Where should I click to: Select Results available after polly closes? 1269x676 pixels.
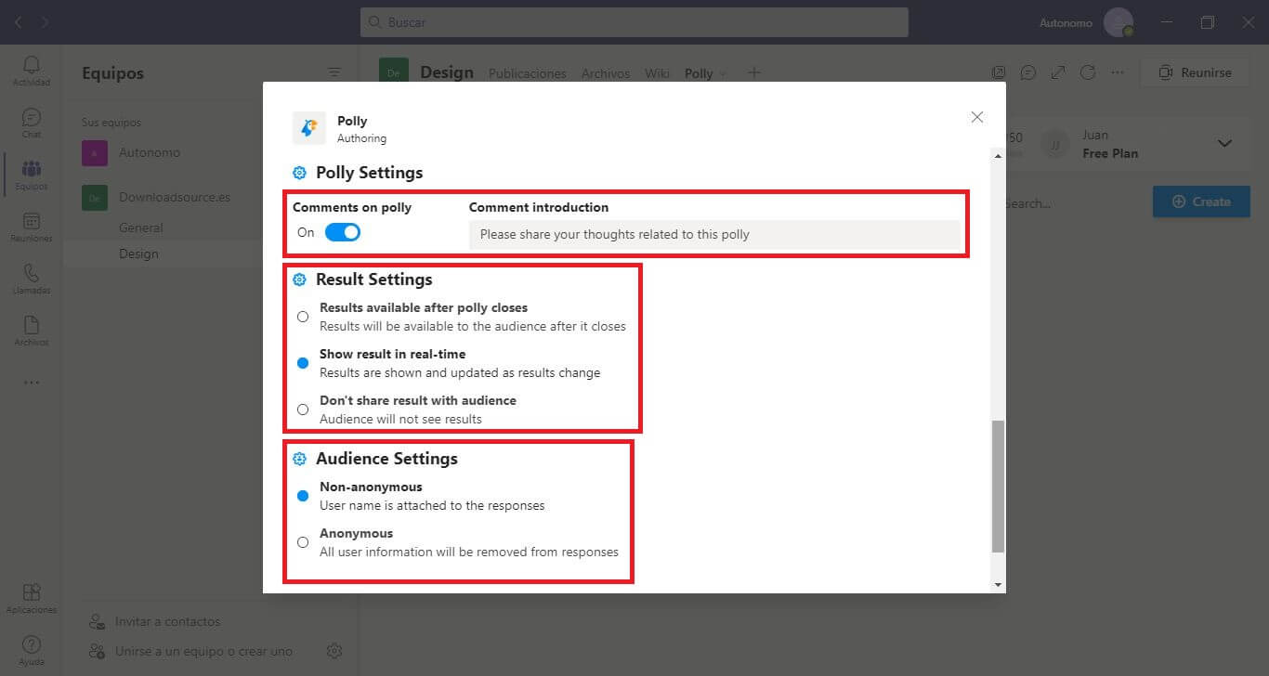[x=303, y=317]
